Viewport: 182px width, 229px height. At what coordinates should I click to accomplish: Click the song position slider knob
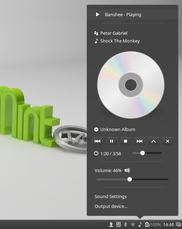pos(142,153)
